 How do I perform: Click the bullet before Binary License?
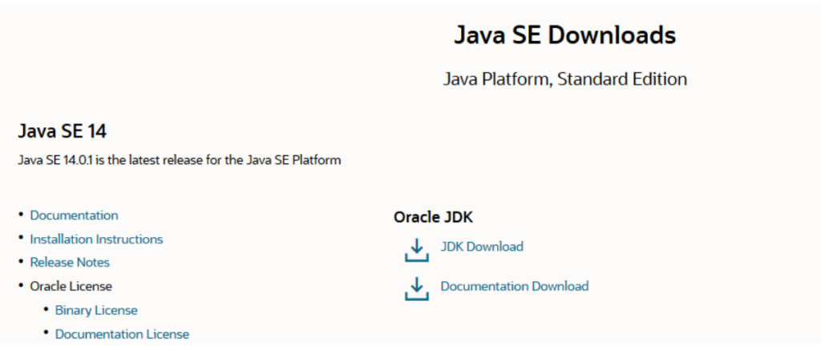click(x=47, y=310)
